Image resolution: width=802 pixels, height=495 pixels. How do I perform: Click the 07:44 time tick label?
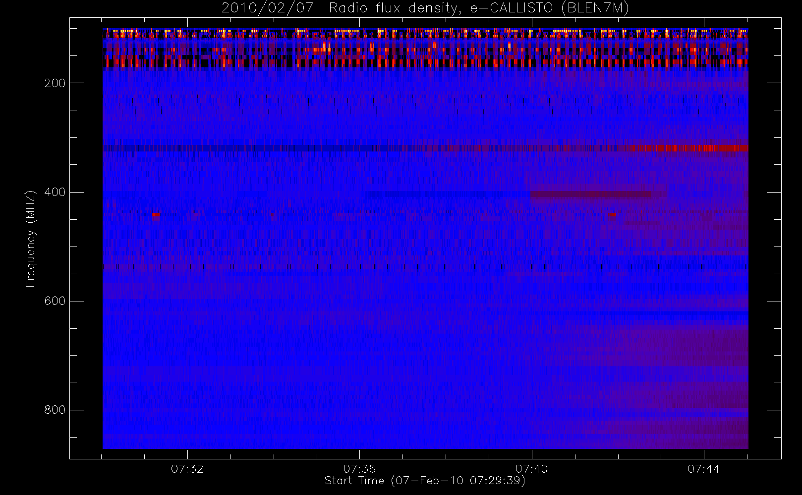click(x=703, y=469)
